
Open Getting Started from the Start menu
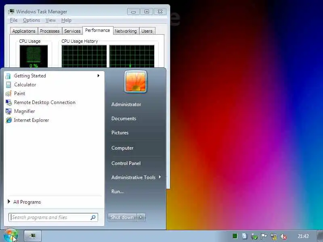[54, 76]
